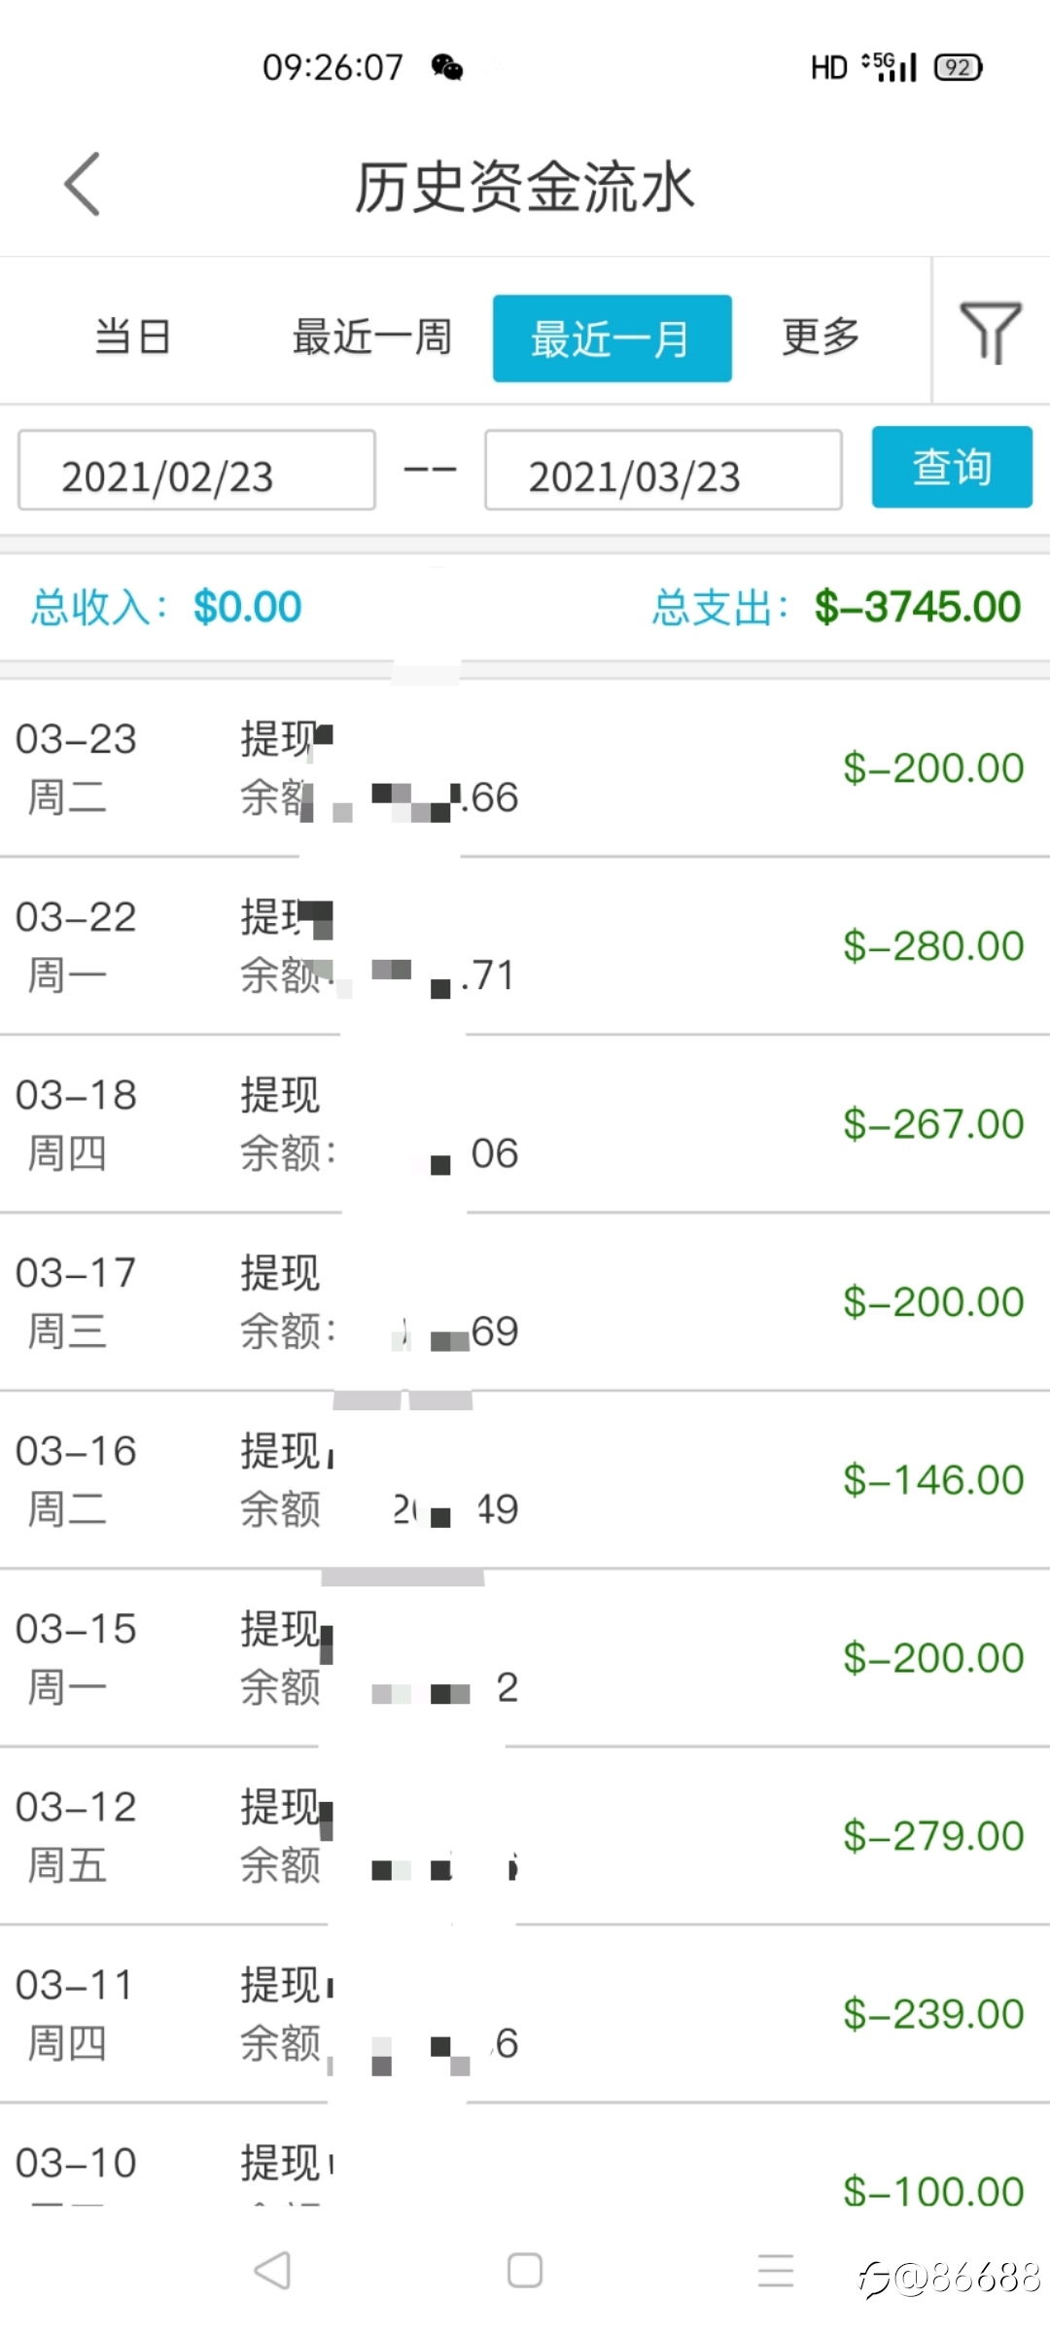
Task: Tap the Android back navigation triangle
Action: click(272, 2271)
